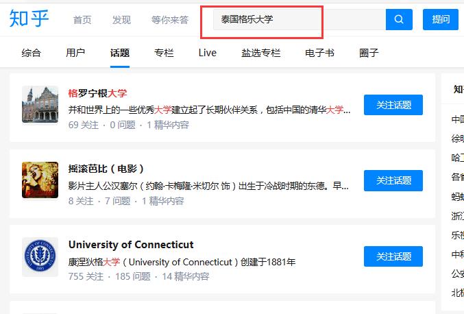464x314 pixels.
Task: Switch to the 用户 tab
Action: coord(75,53)
